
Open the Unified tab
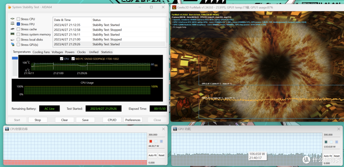(x=94, y=52)
